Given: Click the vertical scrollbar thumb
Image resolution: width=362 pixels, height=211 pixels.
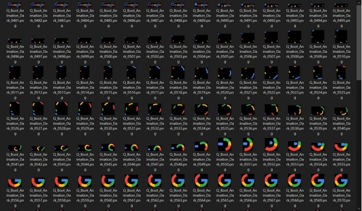Looking at the screenshot, I should click(x=359, y=42).
